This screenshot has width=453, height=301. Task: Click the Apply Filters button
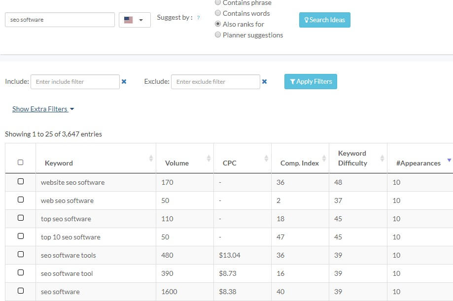(x=311, y=81)
